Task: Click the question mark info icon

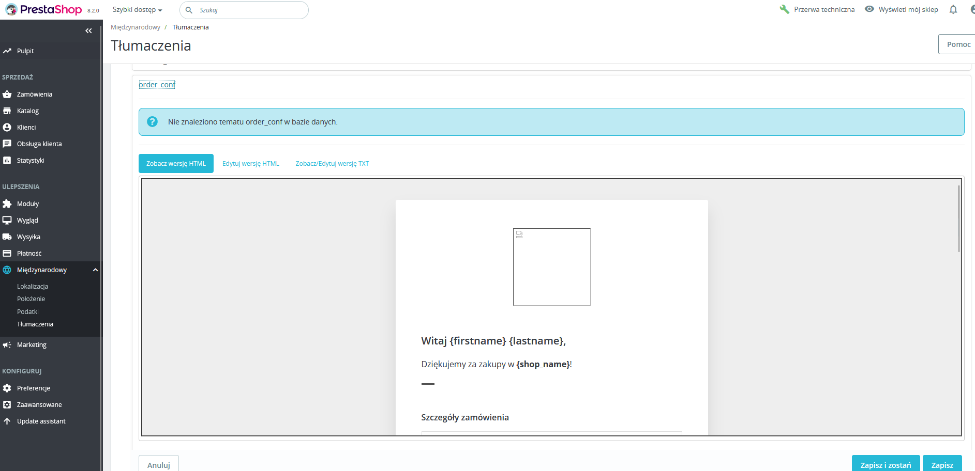Action: [152, 122]
